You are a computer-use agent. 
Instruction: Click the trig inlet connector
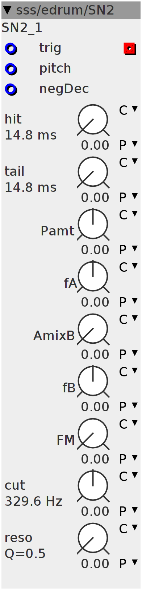point(11,49)
